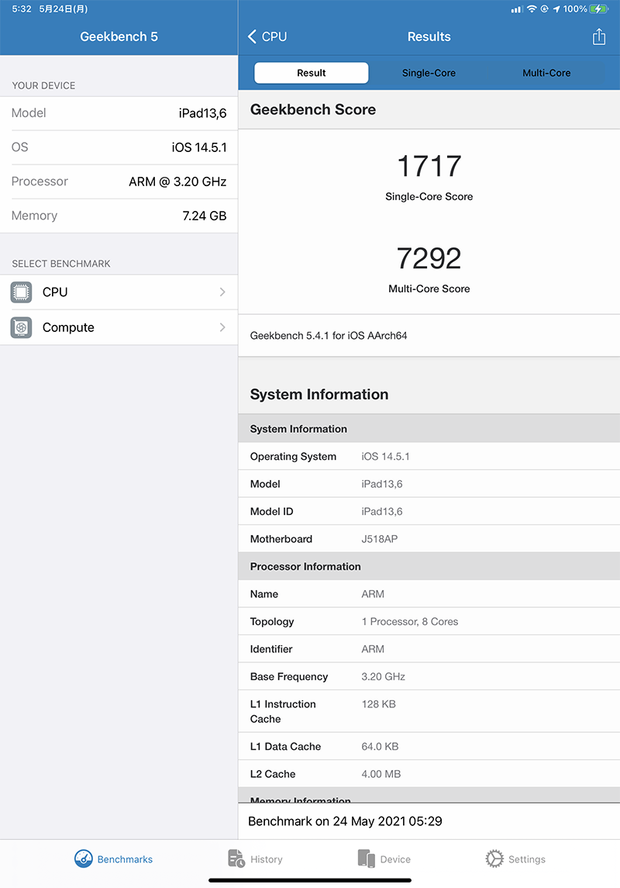Tap the Processor Information section header
The height and width of the screenshot is (888, 620).
pyautogui.click(x=305, y=566)
